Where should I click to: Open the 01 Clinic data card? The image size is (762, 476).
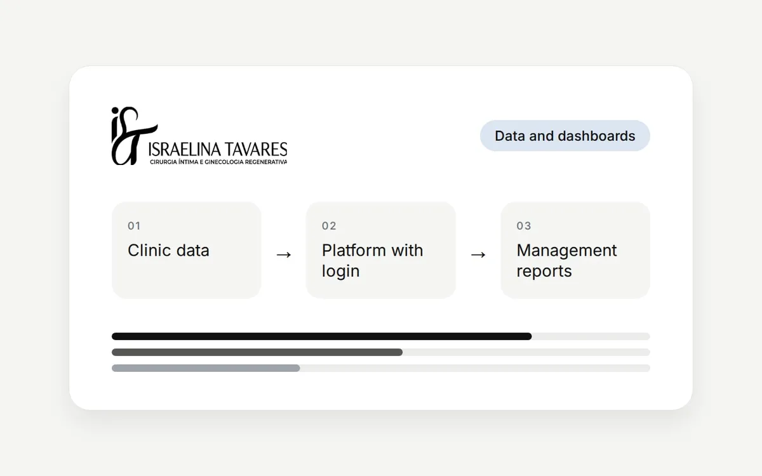point(187,250)
